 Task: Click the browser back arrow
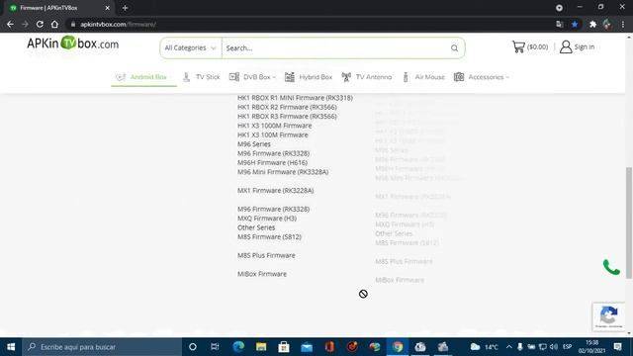[10, 24]
